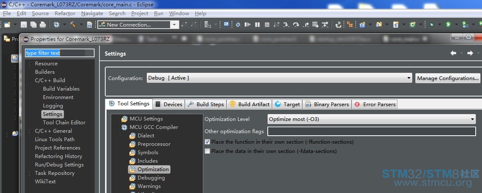Click the orange squares toolbar icon
Image resolution: width=482 pixels, height=193 pixels.
349,24
